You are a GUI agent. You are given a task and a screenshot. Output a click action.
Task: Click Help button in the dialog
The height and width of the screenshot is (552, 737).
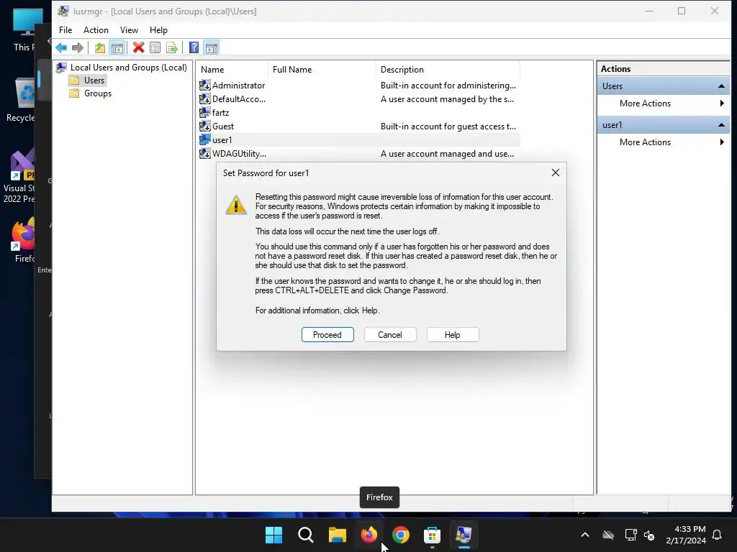tap(453, 335)
